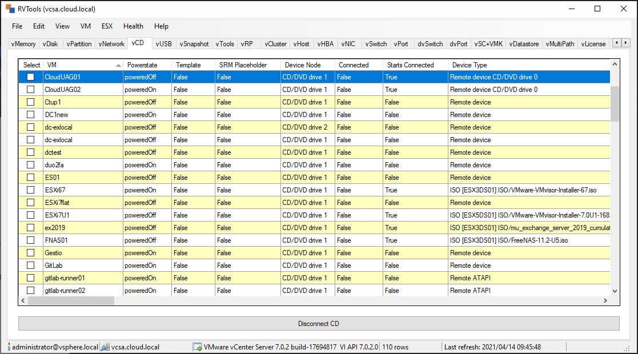This screenshot has height=354, width=638.
Task: Click the administrator user icon in status bar
Action: [x=8, y=347]
